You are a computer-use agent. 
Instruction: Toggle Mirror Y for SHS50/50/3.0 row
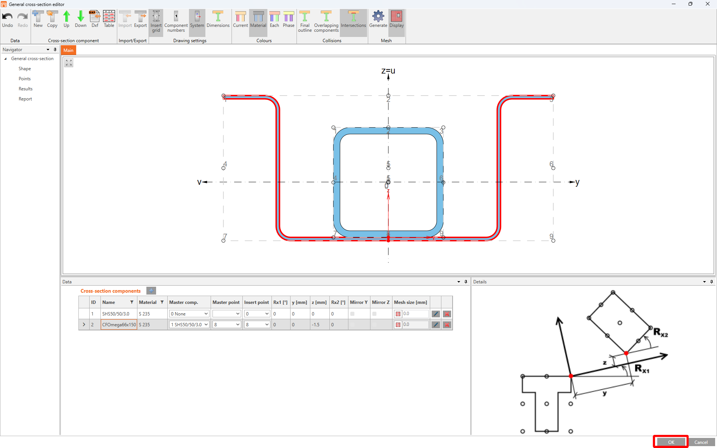(352, 314)
